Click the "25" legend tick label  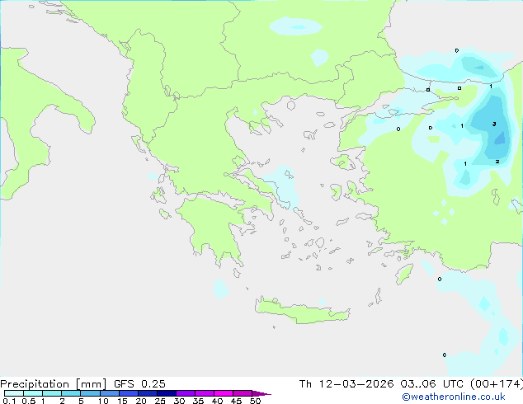point(160,401)
